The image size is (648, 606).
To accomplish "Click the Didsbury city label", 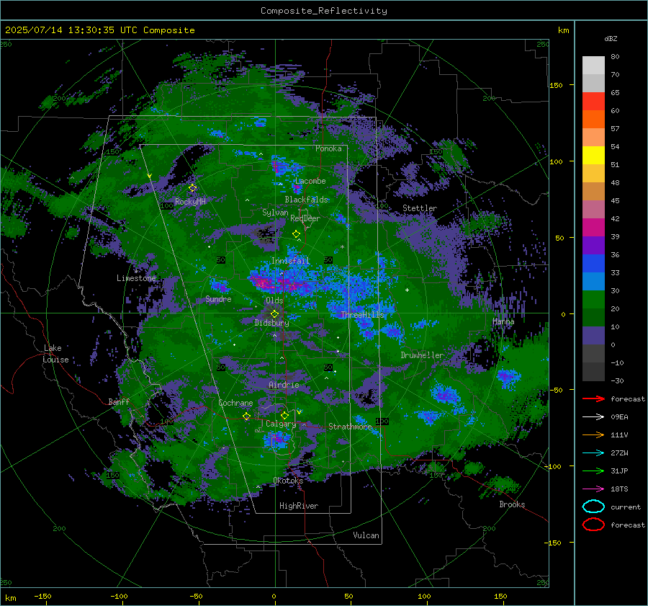I will click(x=271, y=323).
